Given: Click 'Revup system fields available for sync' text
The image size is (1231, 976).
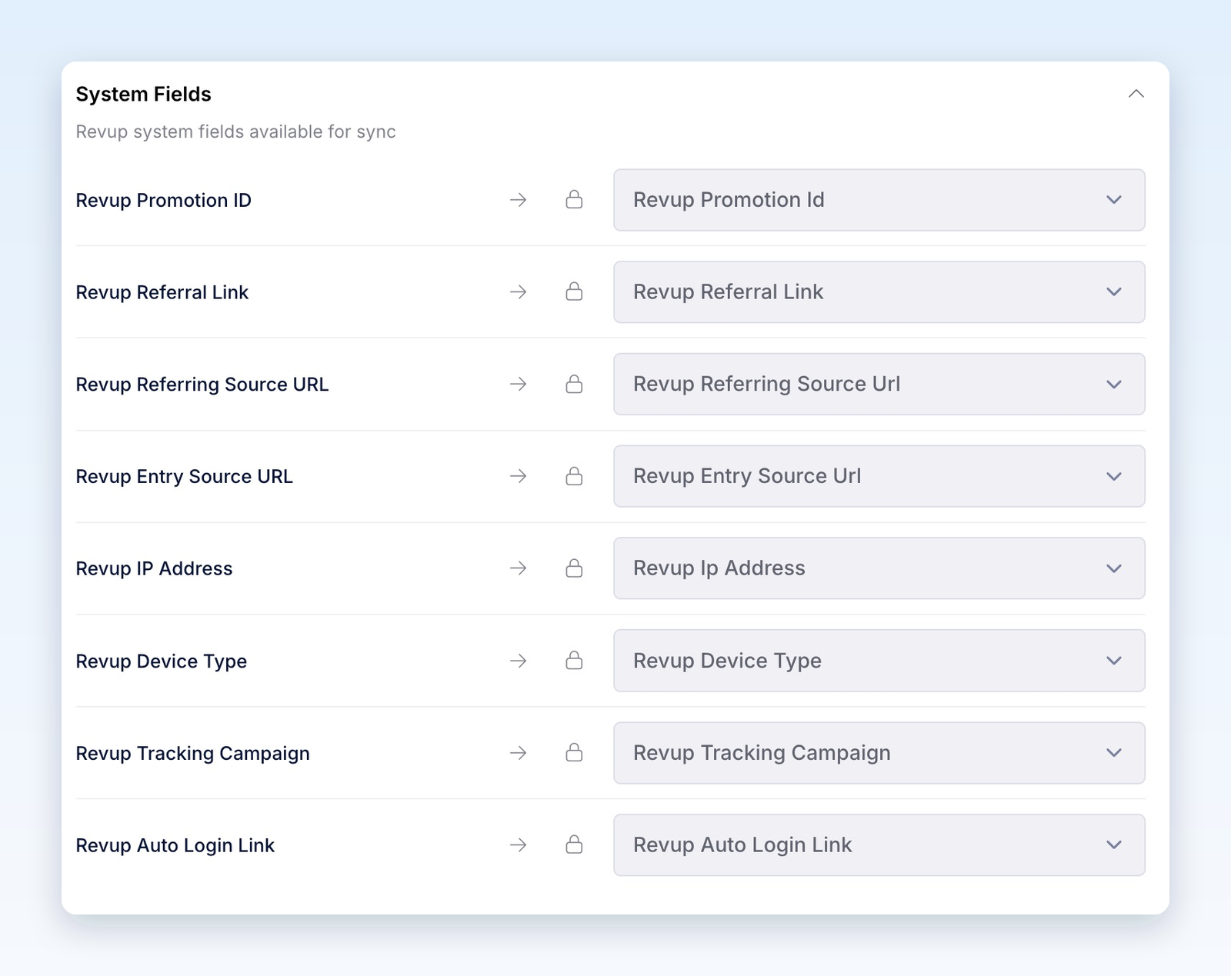Looking at the screenshot, I should pyautogui.click(x=235, y=132).
